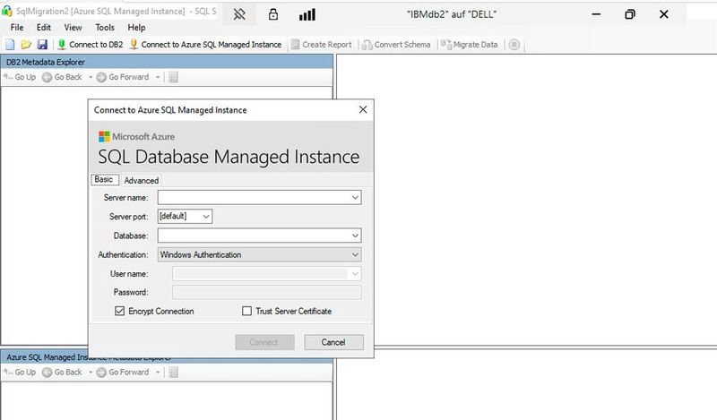Click the lock icon in remote session bar
Screen dimensions: 717x420
273,14
